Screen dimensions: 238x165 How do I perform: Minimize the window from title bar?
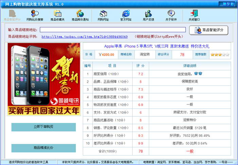(x=225, y=4)
